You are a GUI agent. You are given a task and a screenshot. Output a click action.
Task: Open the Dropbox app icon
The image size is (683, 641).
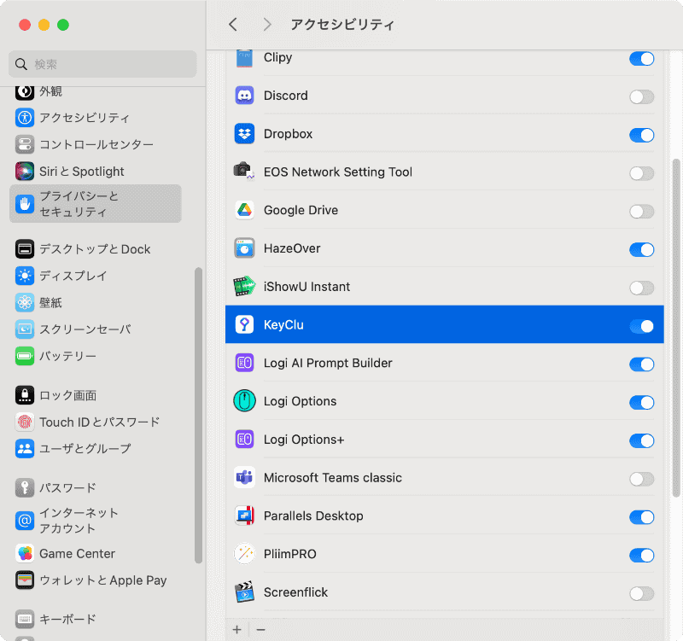click(244, 134)
